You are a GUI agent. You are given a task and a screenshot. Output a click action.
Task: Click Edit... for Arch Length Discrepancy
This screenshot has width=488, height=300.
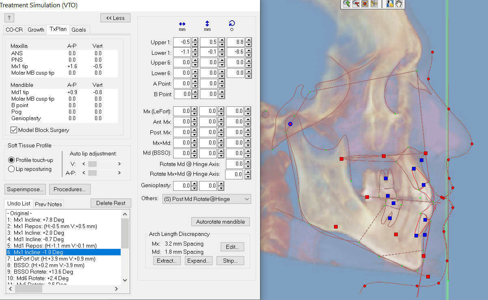pyautogui.click(x=232, y=247)
